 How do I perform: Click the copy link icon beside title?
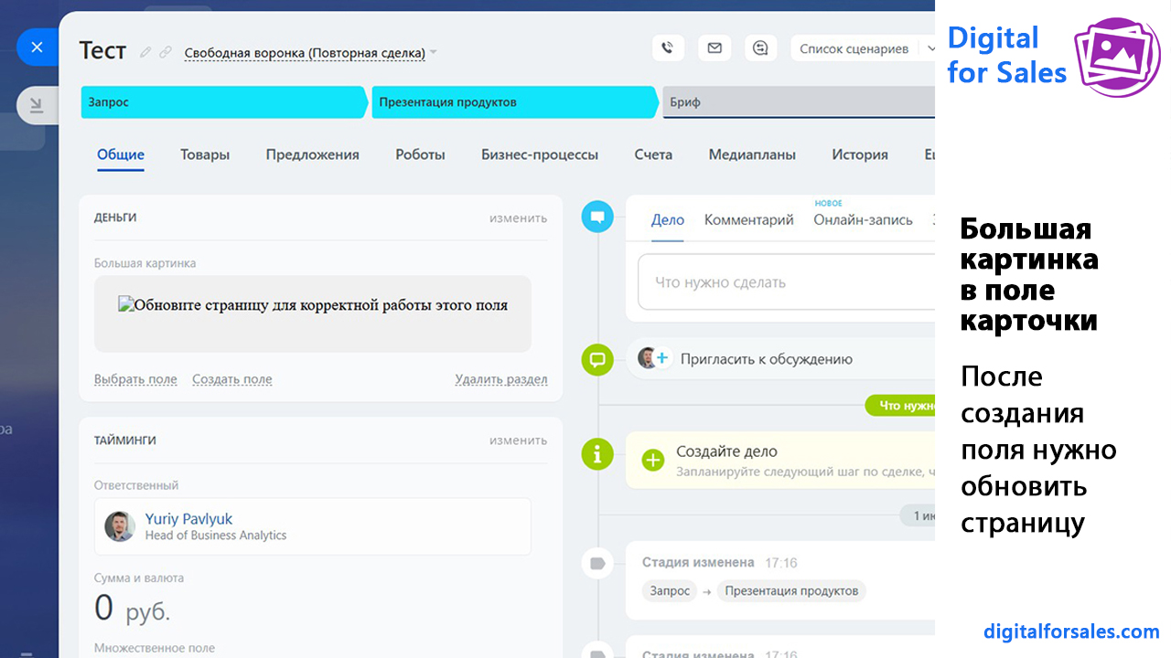[166, 52]
